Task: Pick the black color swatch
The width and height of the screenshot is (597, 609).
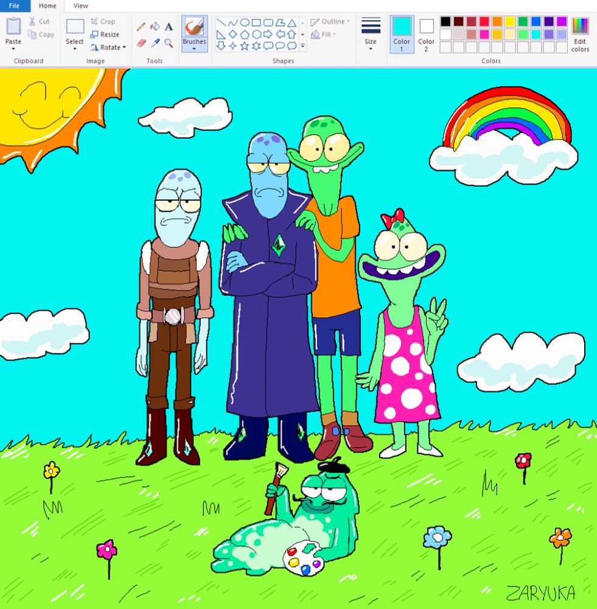Action: point(445,21)
